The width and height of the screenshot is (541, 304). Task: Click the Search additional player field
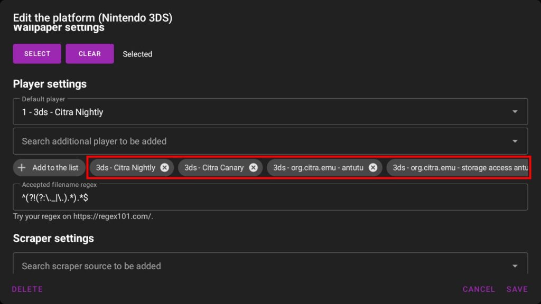[254, 141]
